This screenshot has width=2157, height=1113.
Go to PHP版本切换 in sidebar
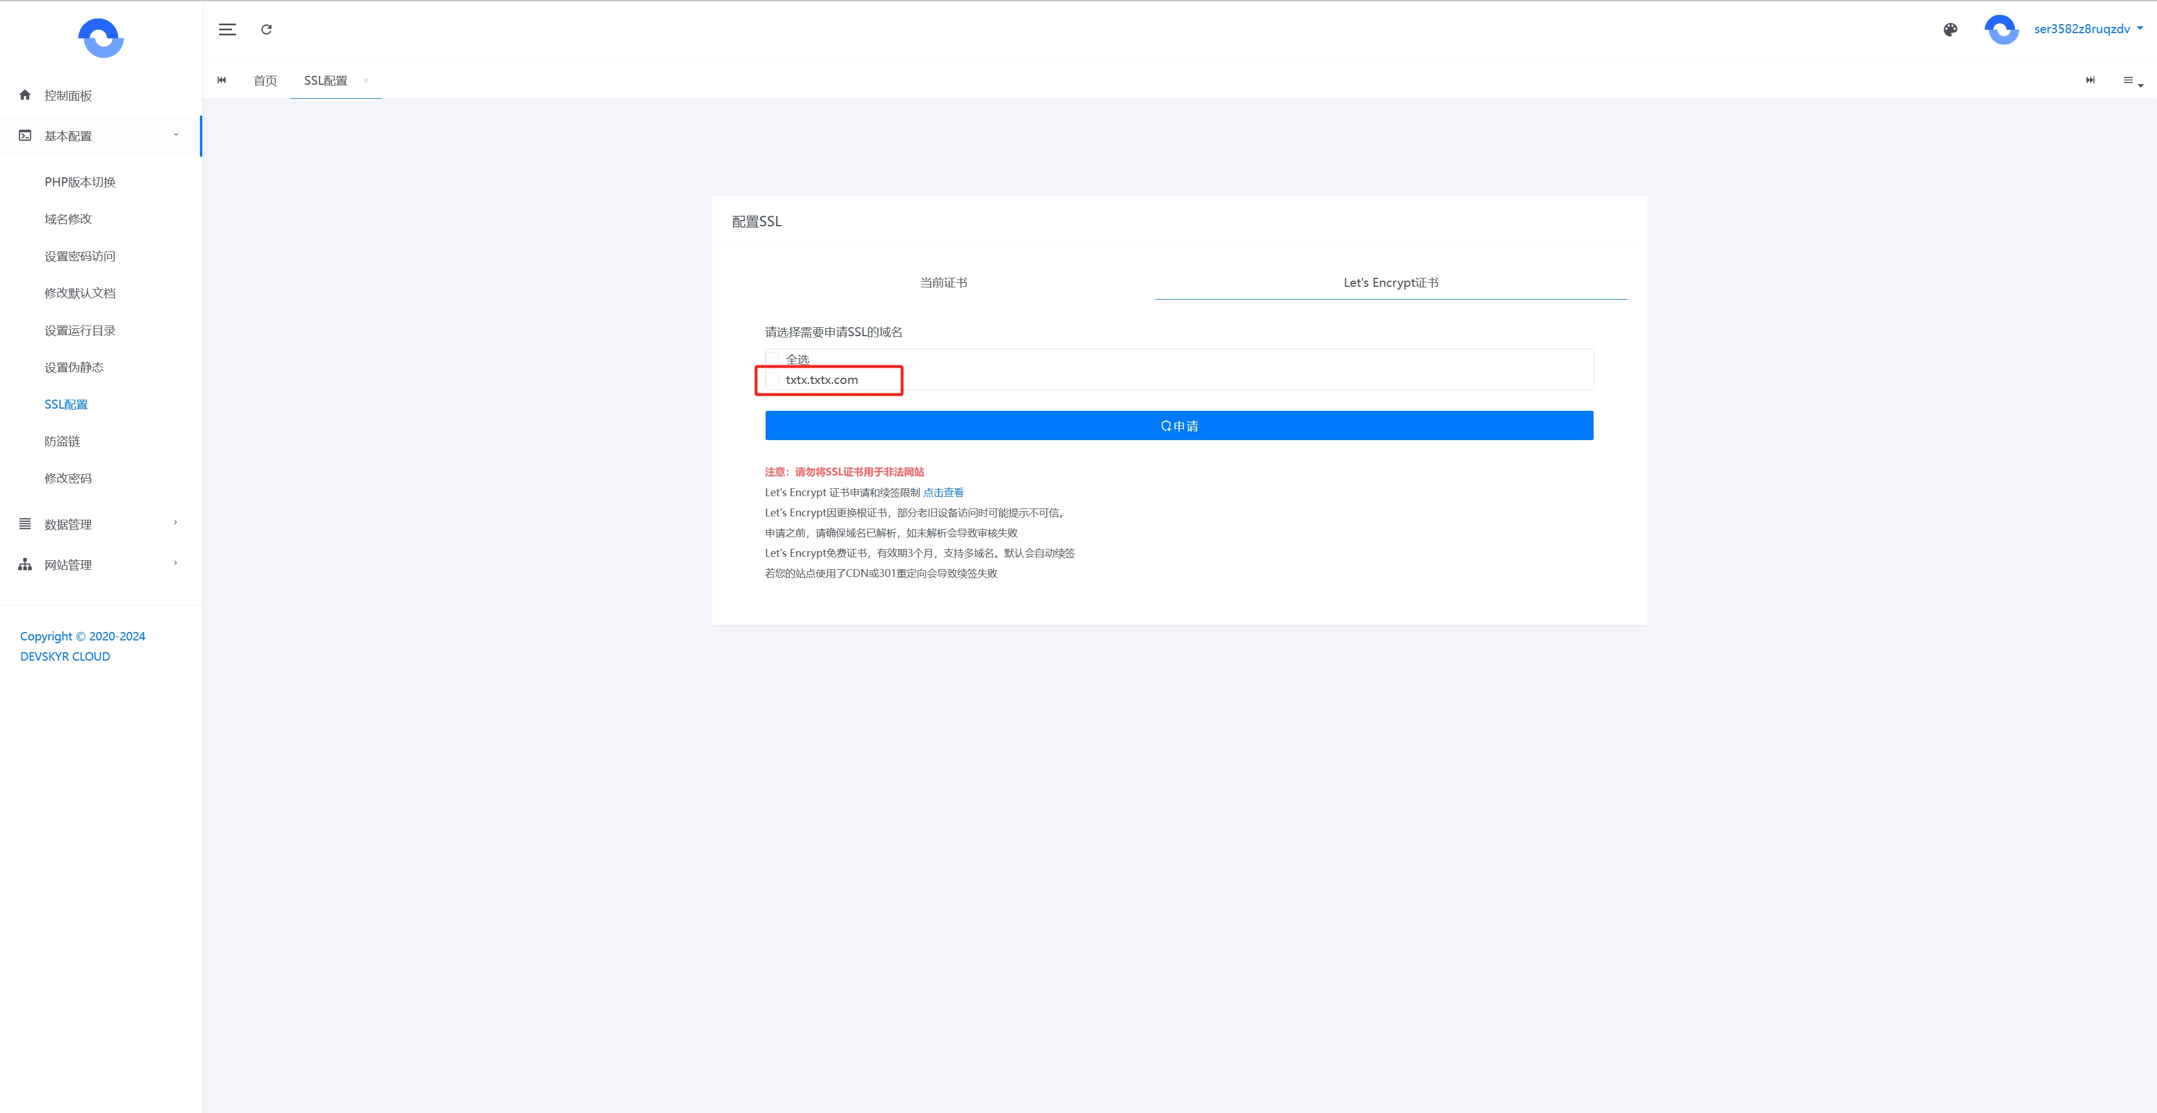pyautogui.click(x=80, y=182)
